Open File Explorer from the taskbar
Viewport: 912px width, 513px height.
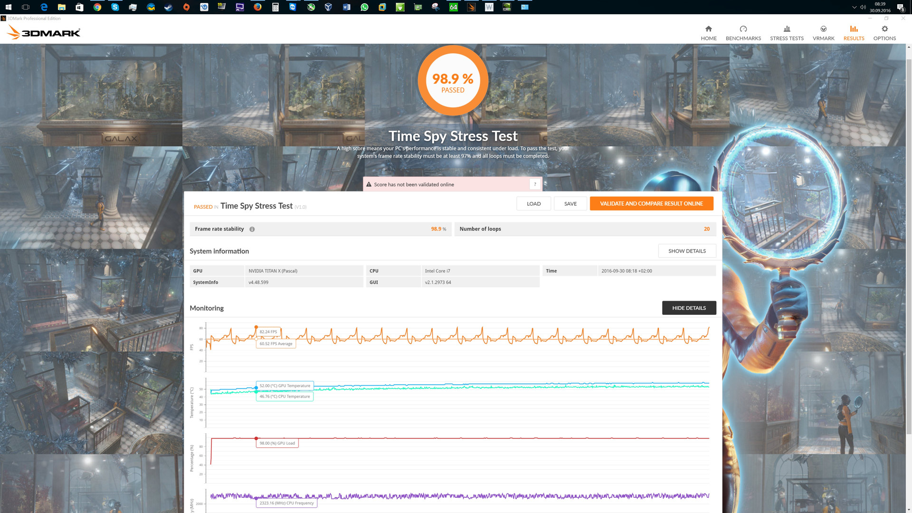coord(61,7)
